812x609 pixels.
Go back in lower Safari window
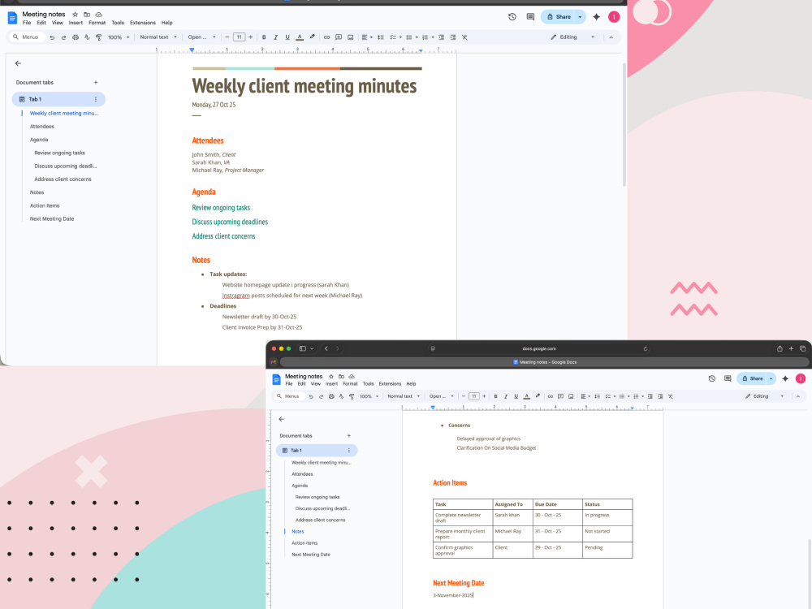pos(326,349)
